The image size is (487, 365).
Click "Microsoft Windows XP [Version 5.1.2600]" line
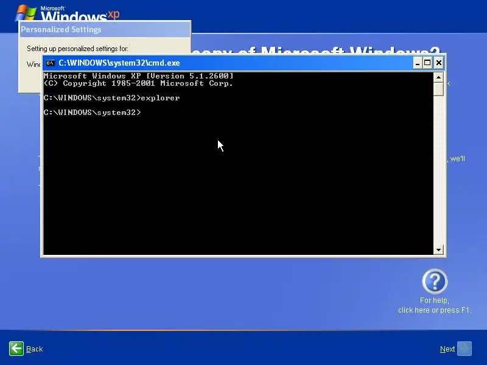[139, 76]
